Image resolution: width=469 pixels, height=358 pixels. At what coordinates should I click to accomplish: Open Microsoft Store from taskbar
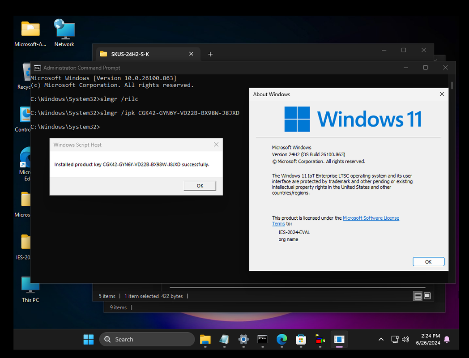301,339
